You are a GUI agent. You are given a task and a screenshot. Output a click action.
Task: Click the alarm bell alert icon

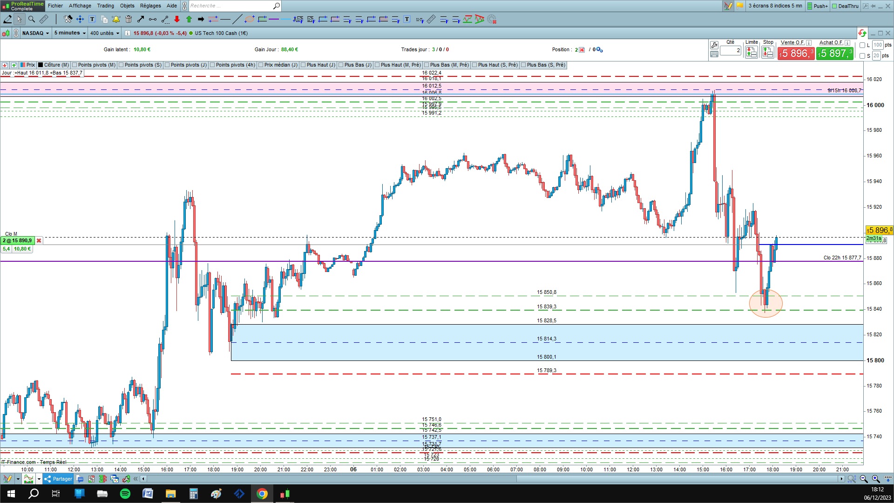tap(116, 19)
